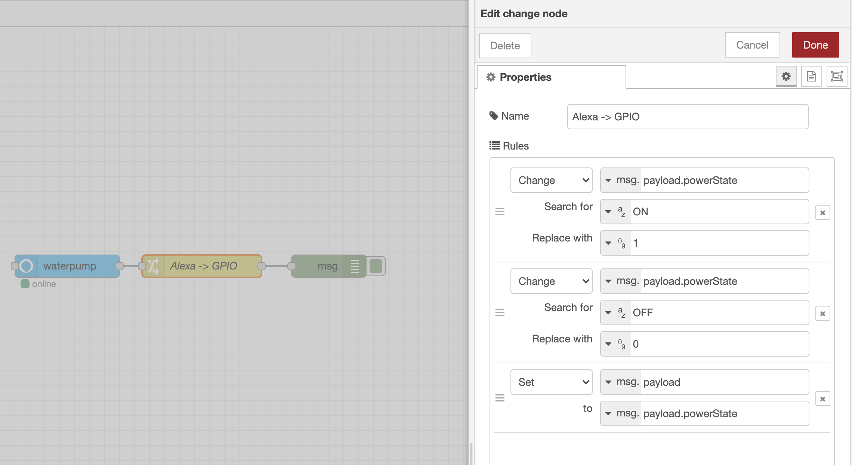Click the switch icon on Alexa -> GPIO node

click(153, 266)
